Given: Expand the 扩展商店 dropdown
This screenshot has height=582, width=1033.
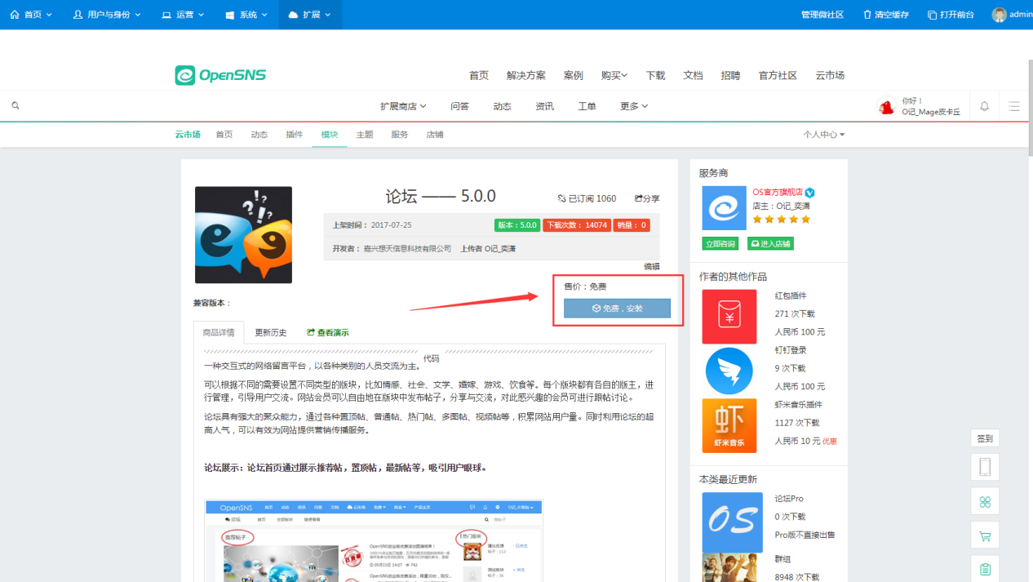Looking at the screenshot, I should click(403, 106).
